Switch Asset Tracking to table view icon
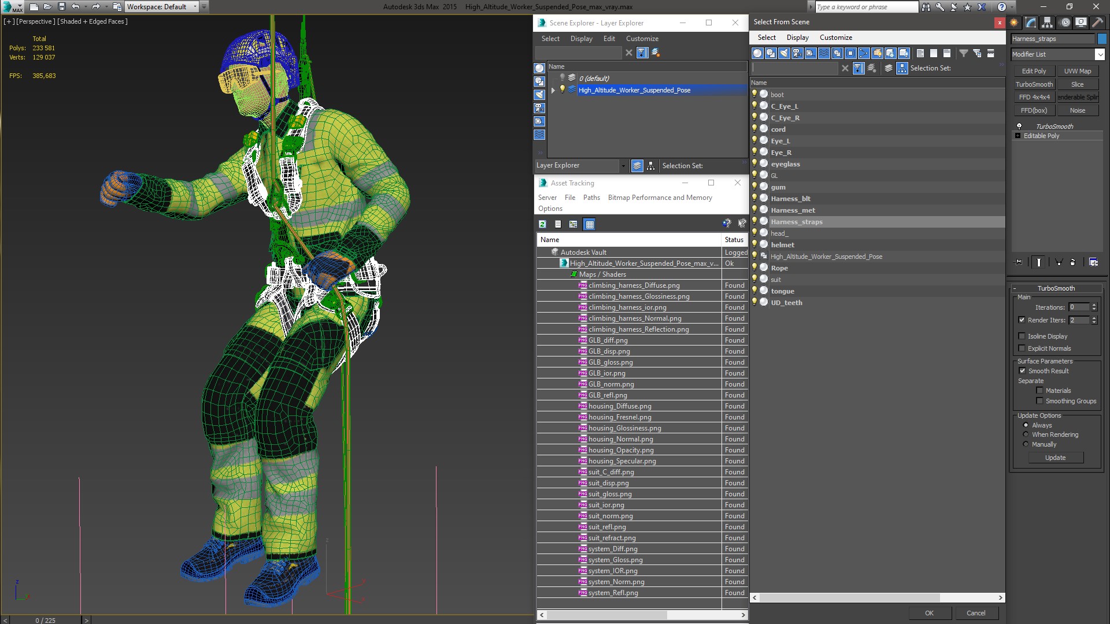Screen dimensions: 1110x624 tap(589, 224)
